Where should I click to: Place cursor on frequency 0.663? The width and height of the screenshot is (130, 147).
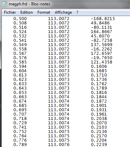20,97
